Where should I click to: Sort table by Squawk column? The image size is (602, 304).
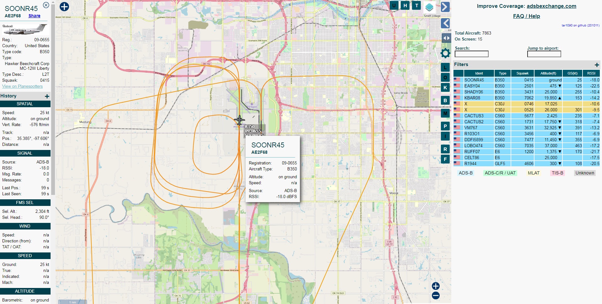(x=523, y=73)
